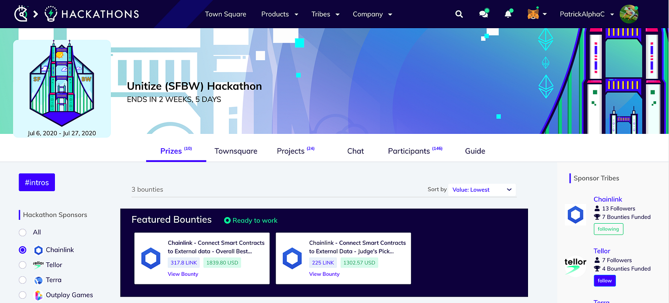Click Chainlink logo in Sponsor Tribes panel
The image size is (669, 303).
575,215
